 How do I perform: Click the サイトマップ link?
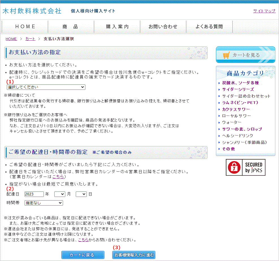264,11
